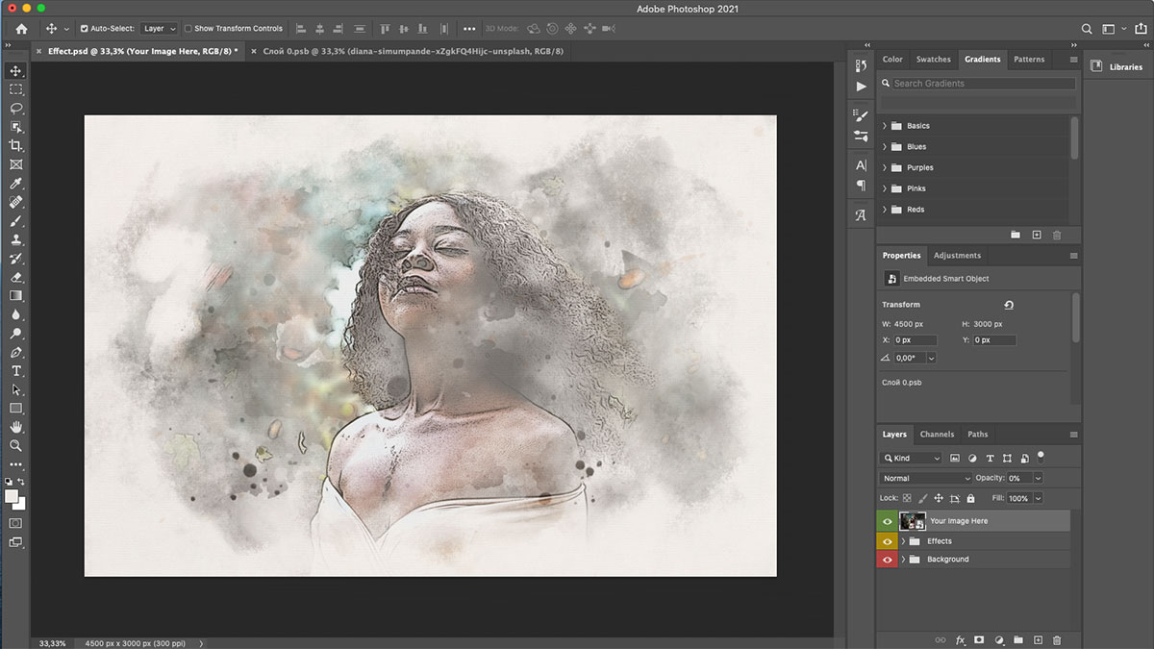This screenshot has width=1154, height=649.
Task: Open the Normal blend mode dropdown
Action: coord(926,478)
